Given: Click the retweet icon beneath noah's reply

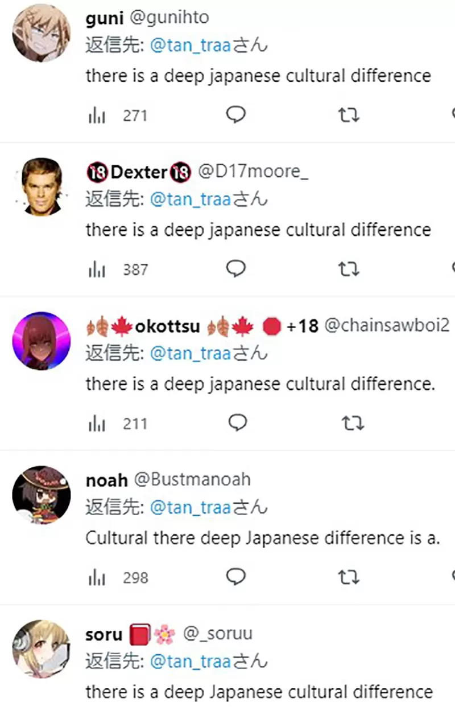Looking at the screenshot, I should click(x=348, y=577).
